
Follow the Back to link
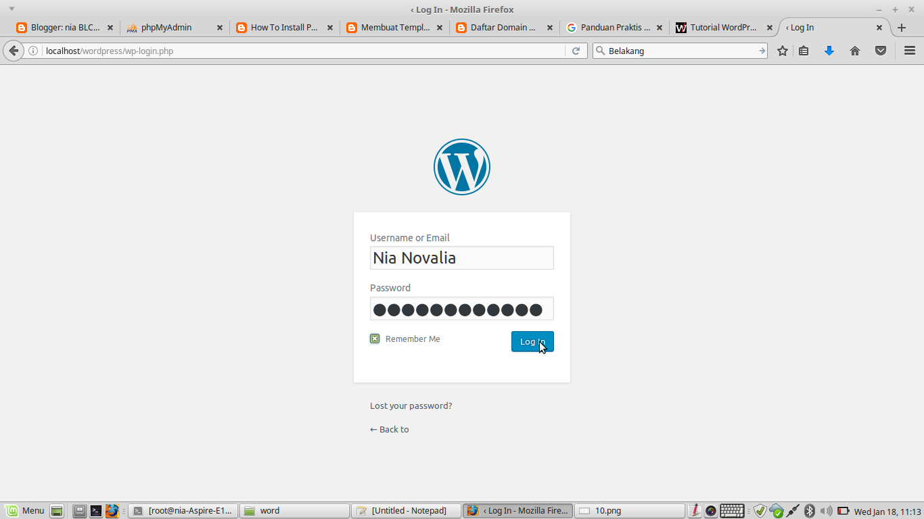389,429
